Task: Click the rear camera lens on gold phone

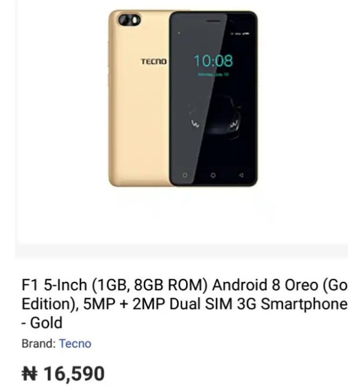Action: (x=125, y=20)
